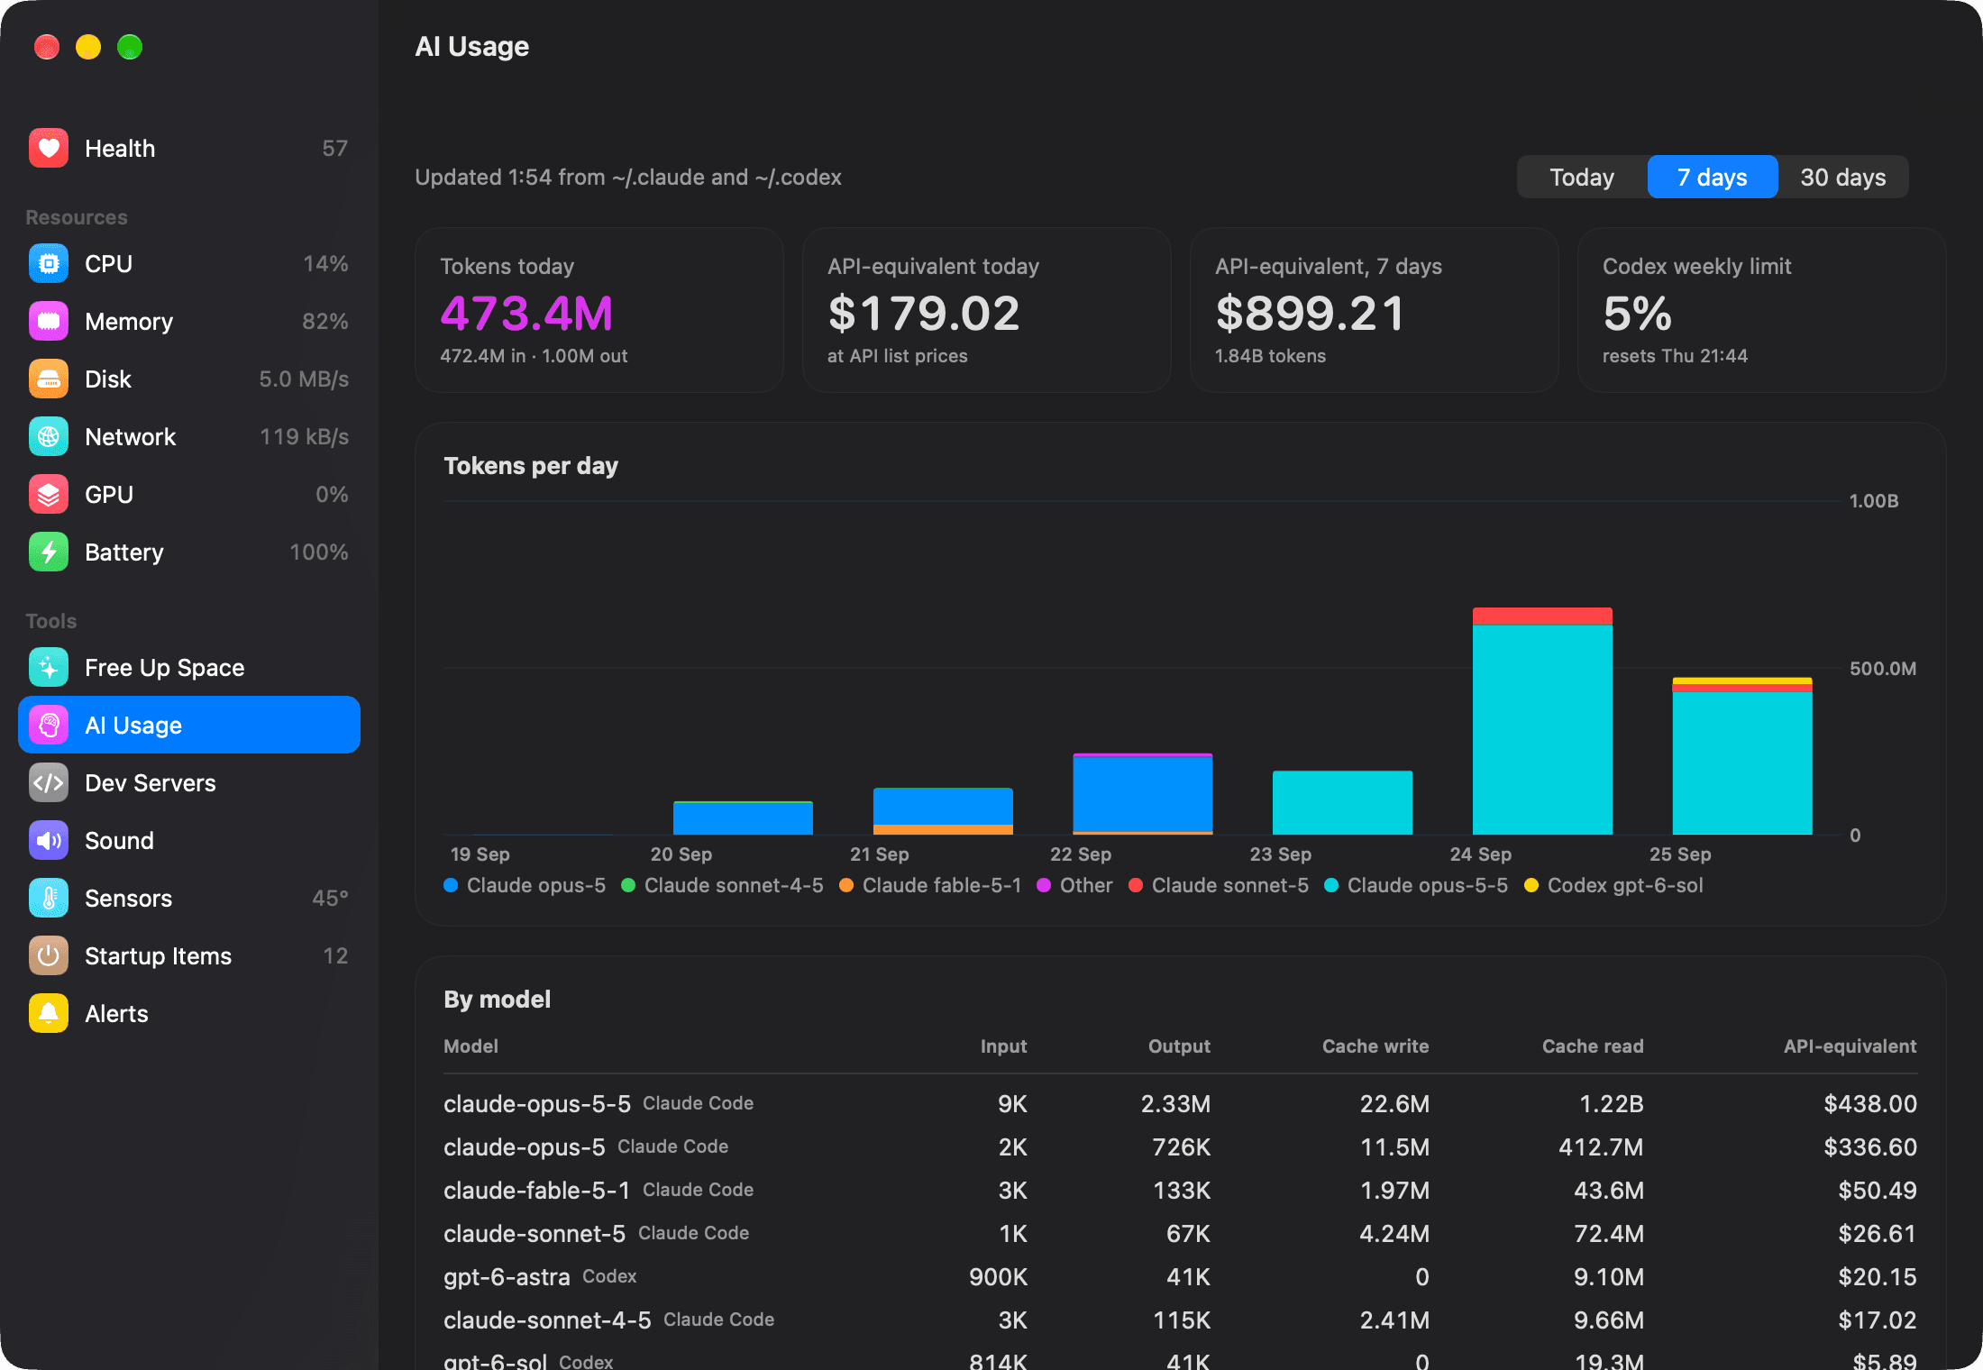This screenshot has width=1983, height=1370.
Task: Click the Sensors thermometer icon
Action: coord(49,898)
